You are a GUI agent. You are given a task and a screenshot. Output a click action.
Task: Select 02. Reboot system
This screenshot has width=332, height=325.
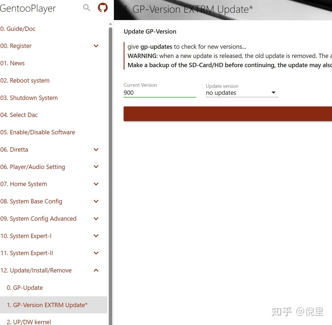click(25, 80)
